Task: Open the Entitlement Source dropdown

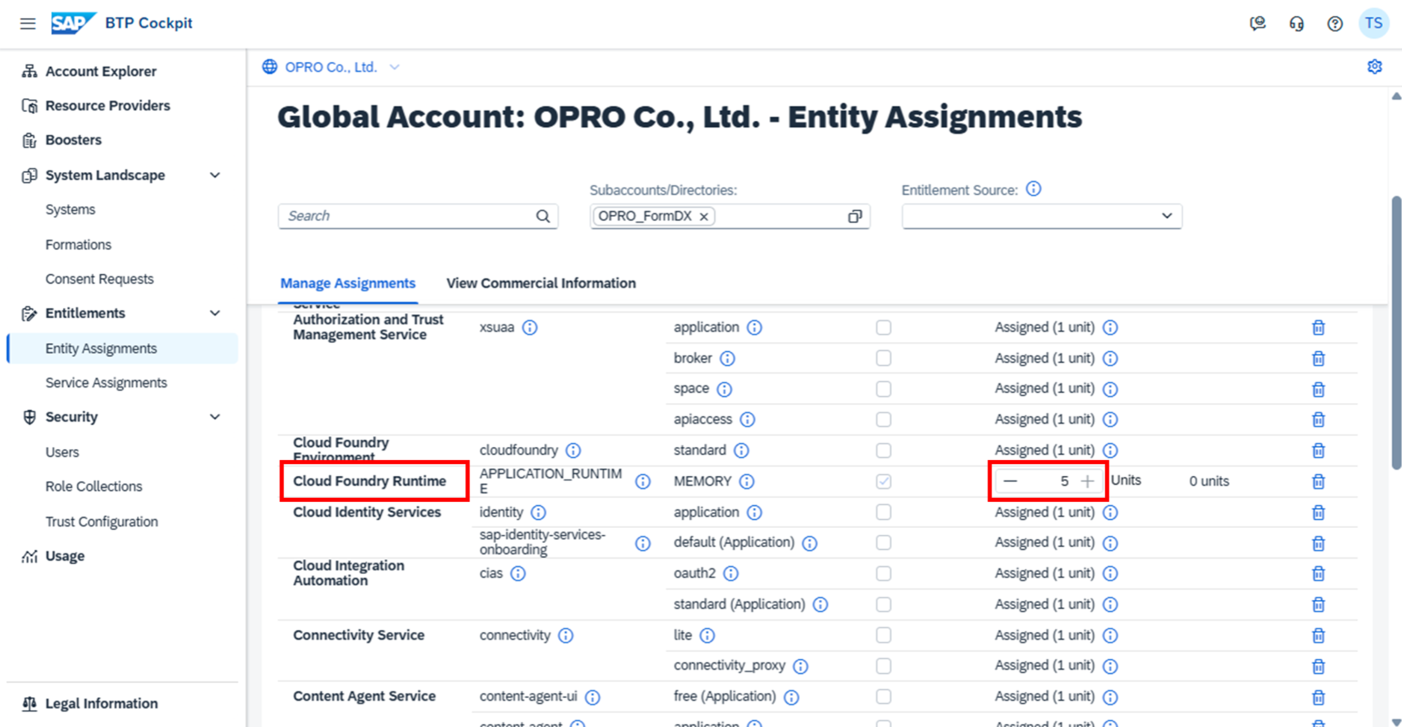Action: 1166,216
